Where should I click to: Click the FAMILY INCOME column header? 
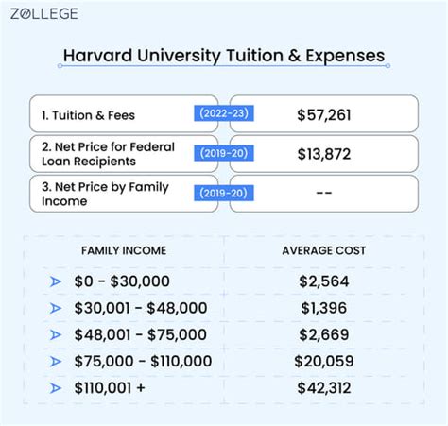pos(124,250)
